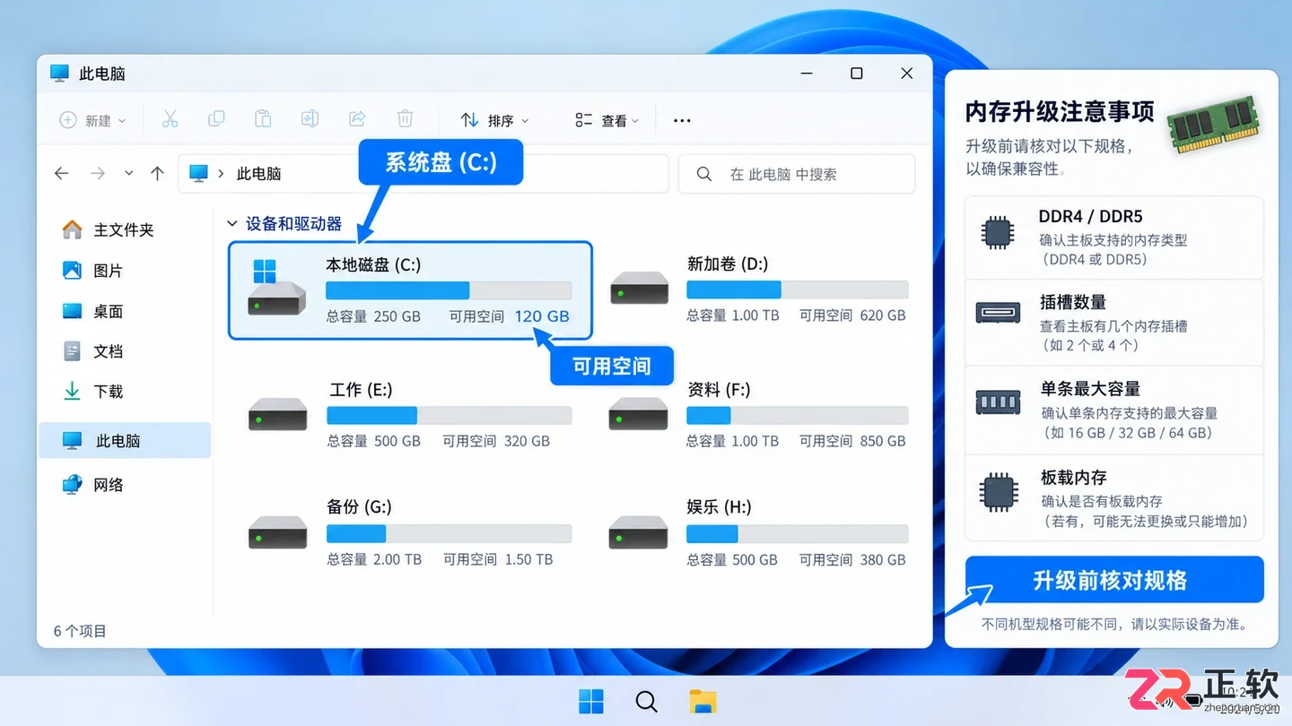Click the 在 此电脑 中搜索 search field
Image resolution: width=1292 pixels, height=726 pixels.
coord(797,174)
